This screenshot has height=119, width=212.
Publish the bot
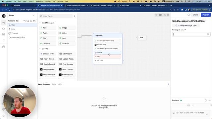pos(206,15)
